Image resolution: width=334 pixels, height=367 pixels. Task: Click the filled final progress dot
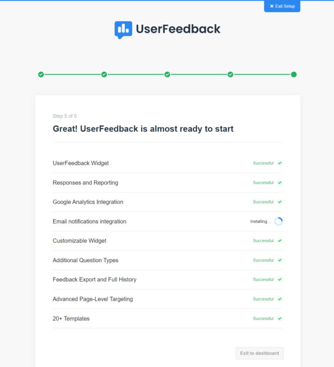[x=294, y=74]
